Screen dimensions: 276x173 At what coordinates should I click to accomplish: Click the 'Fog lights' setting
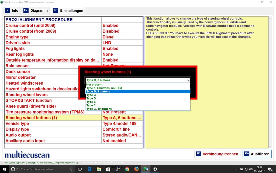74,49
